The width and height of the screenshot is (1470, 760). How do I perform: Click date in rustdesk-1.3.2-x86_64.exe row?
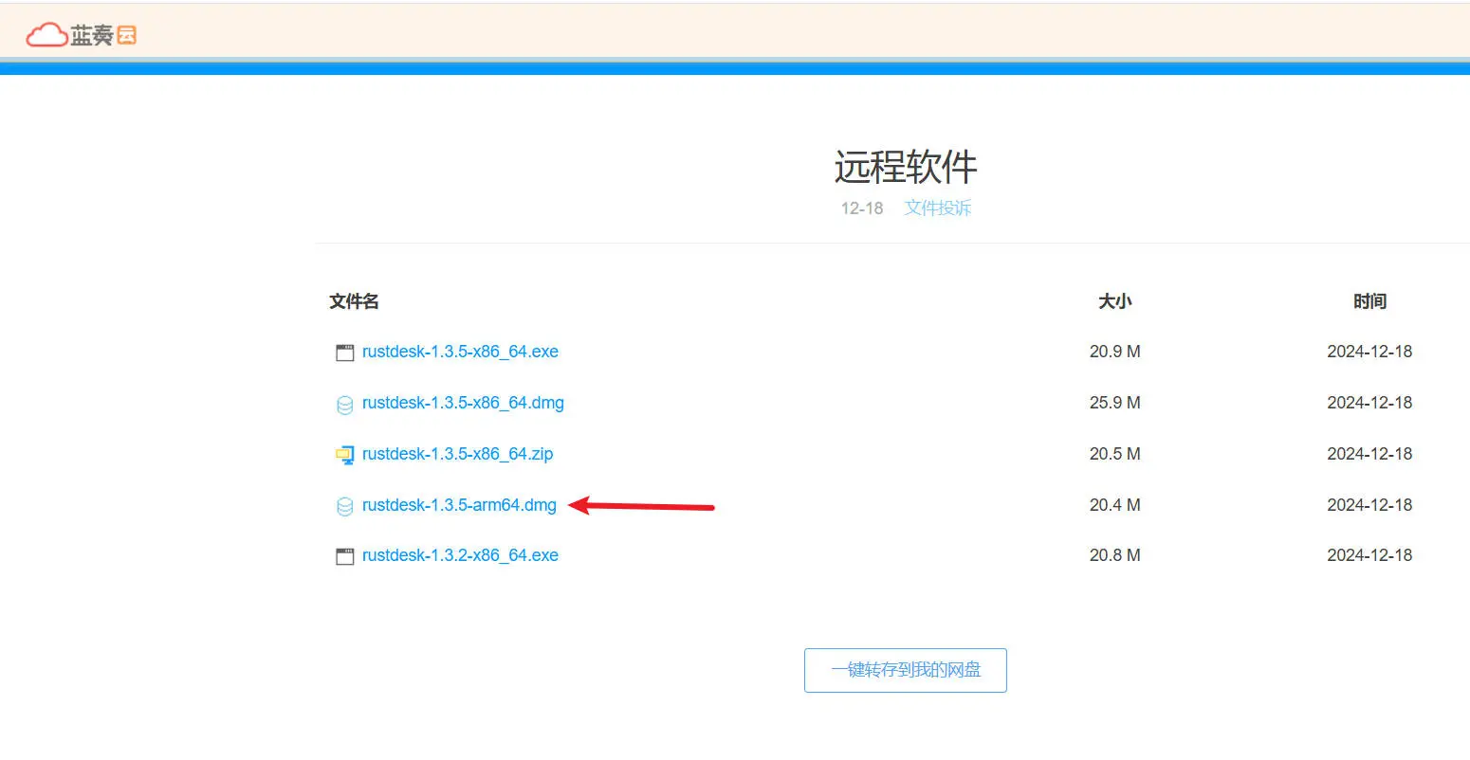click(1369, 555)
